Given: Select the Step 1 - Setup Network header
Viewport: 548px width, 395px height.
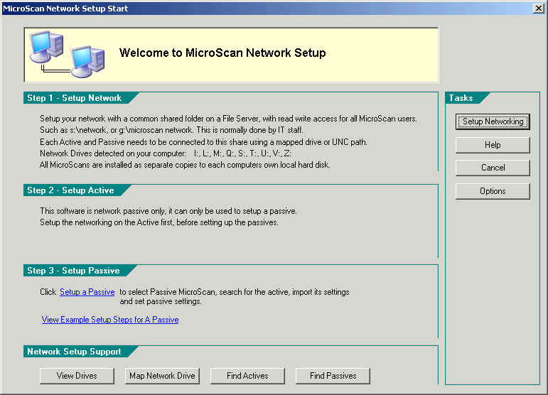Looking at the screenshot, I should 74,98.
